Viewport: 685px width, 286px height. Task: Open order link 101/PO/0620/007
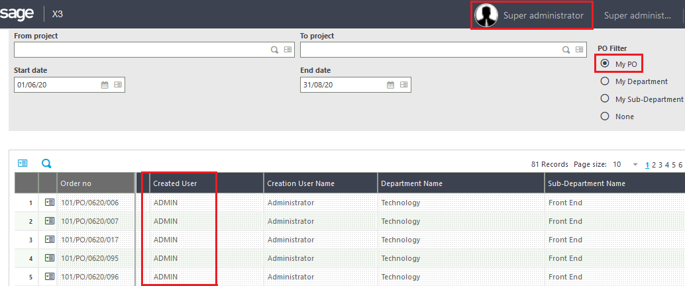[x=89, y=221]
